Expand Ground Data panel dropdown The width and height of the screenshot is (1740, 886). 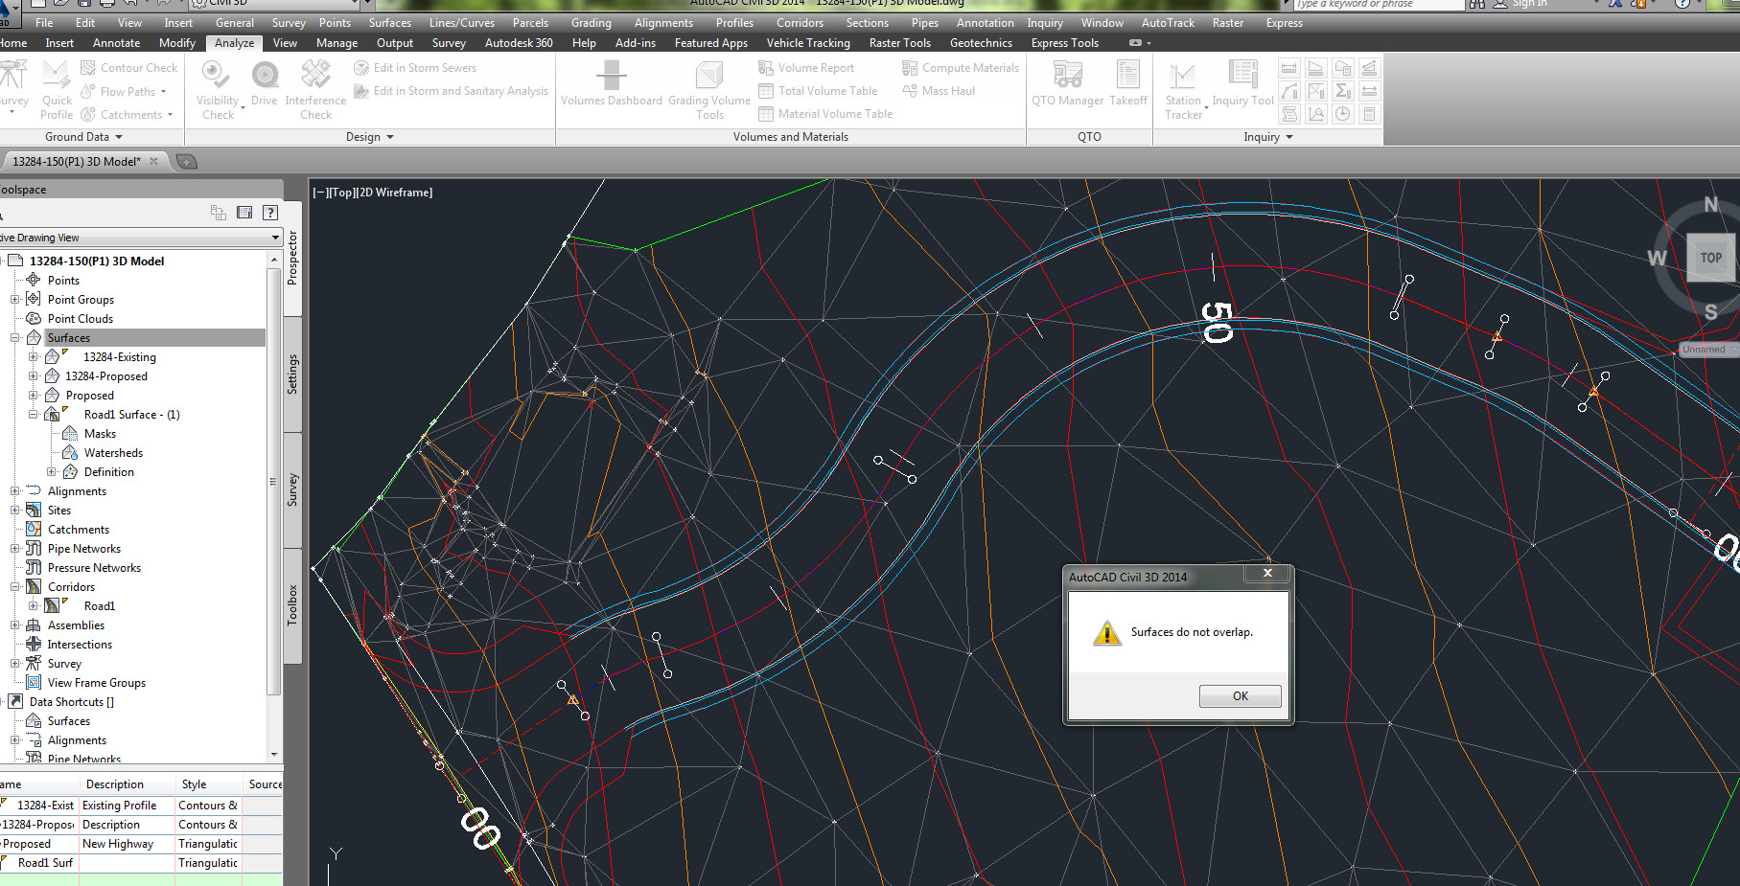click(x=84, y=137)
